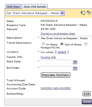Click the Travel Destination label
The height and width of the screenshot is (107, 92).
[19, 43]
